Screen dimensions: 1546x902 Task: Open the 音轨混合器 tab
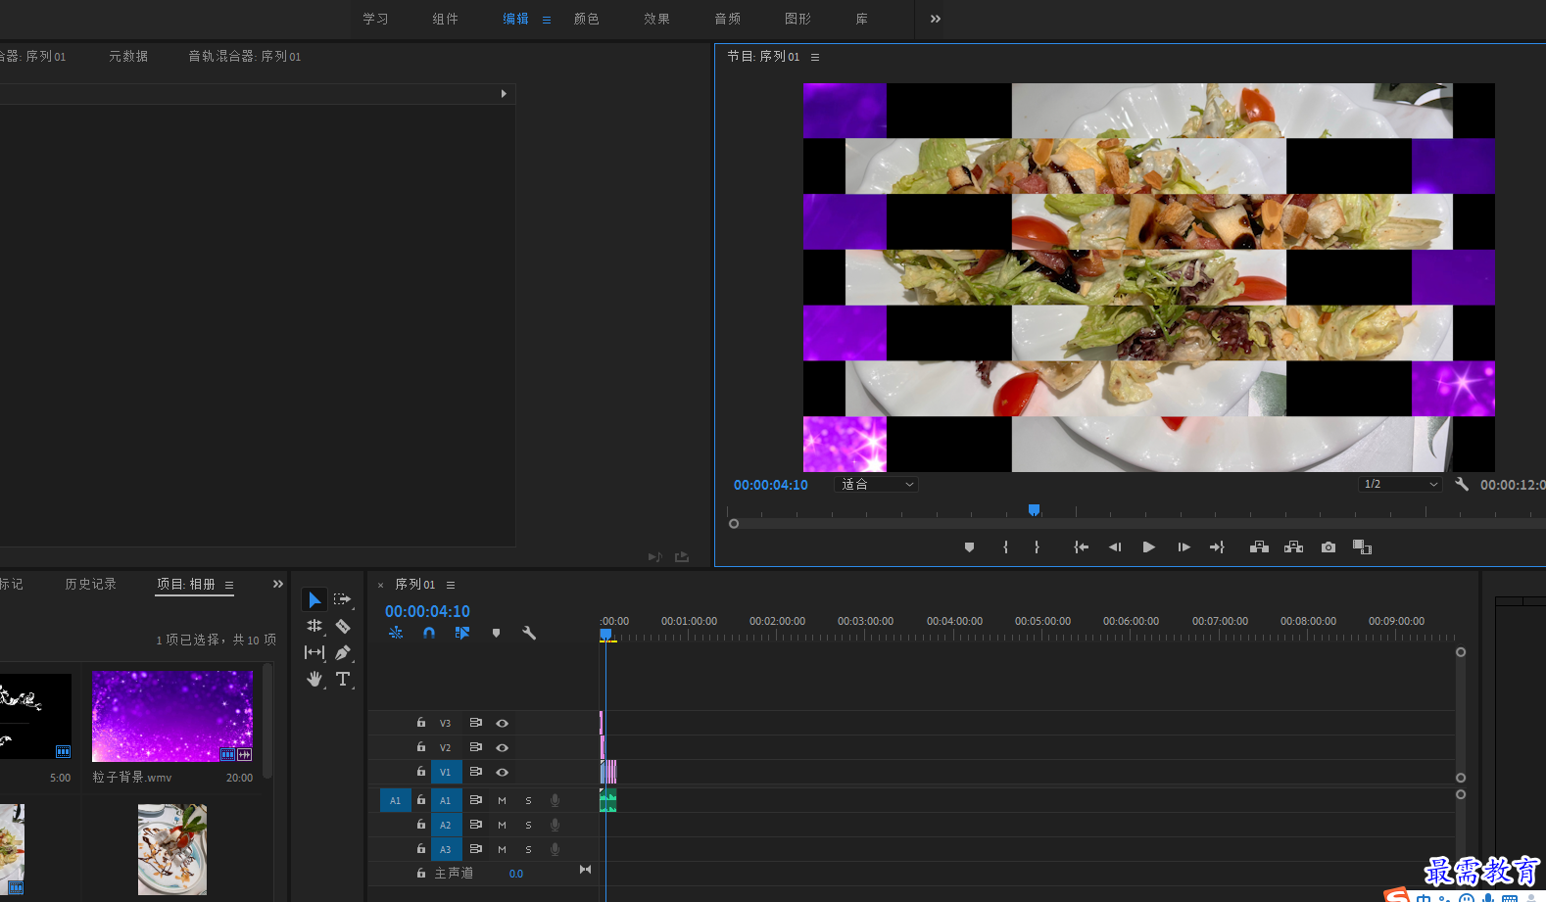245,56
